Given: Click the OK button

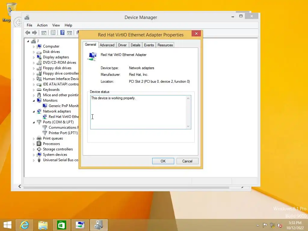Looking at the screenshot, I should (163, 161).
